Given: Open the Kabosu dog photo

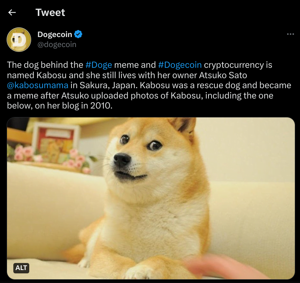Looking at the screenshot, I should click(151, 198).
